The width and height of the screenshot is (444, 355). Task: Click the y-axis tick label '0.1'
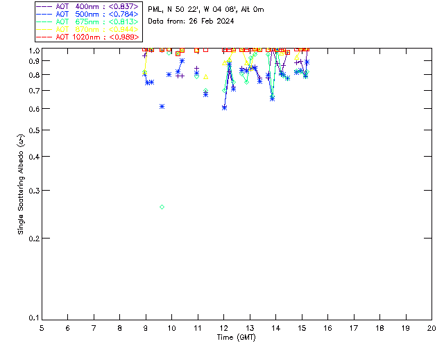pyautogui.click(x=34, y=318)
